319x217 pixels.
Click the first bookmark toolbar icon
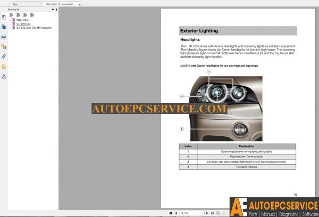click(x=11, y=15)
